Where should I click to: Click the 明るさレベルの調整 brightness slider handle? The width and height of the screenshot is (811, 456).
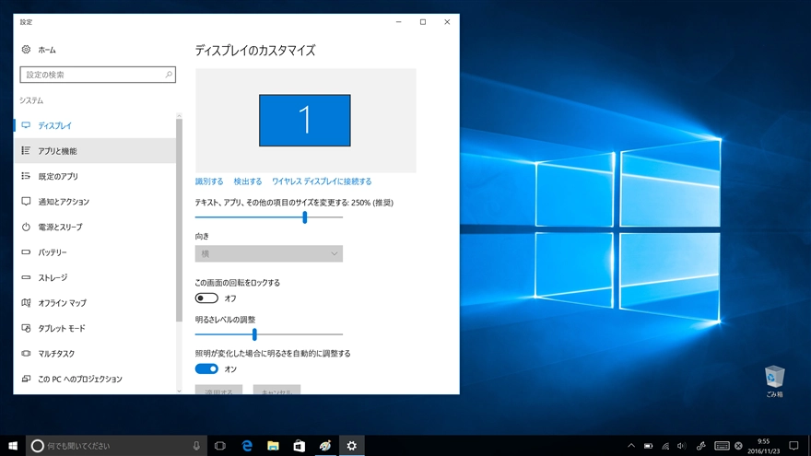click(x=254, y=334)
